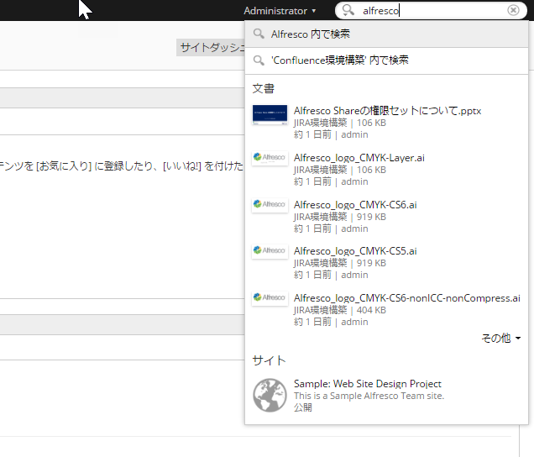Viewport: 534px width, 457px height.
Task: Clear the search field with X icon
Action: click(513, 10)
